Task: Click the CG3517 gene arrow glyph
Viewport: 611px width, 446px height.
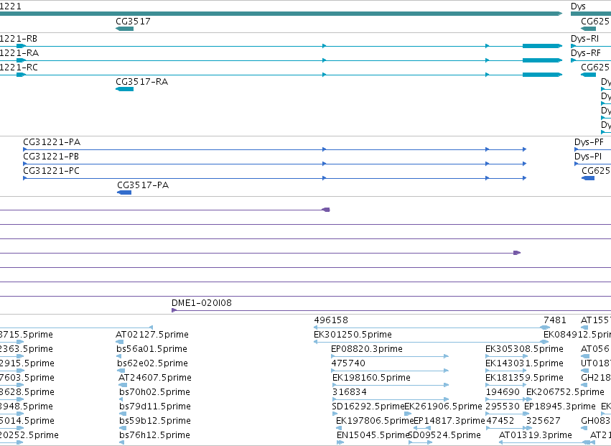Action: point(125,29)
